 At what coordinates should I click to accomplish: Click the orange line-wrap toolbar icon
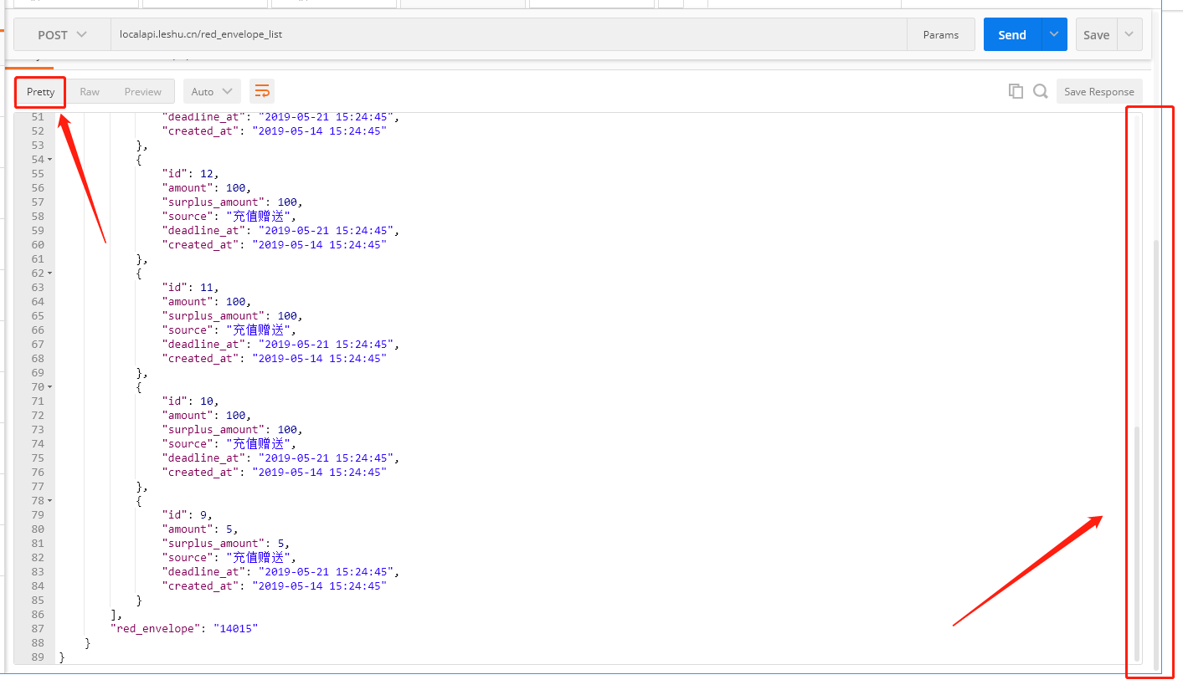[x=262, y=90]
